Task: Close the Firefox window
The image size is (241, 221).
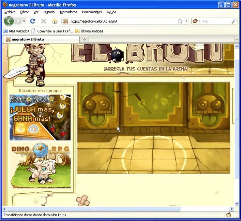Action: pyautogui.click(x=235, y=5)
